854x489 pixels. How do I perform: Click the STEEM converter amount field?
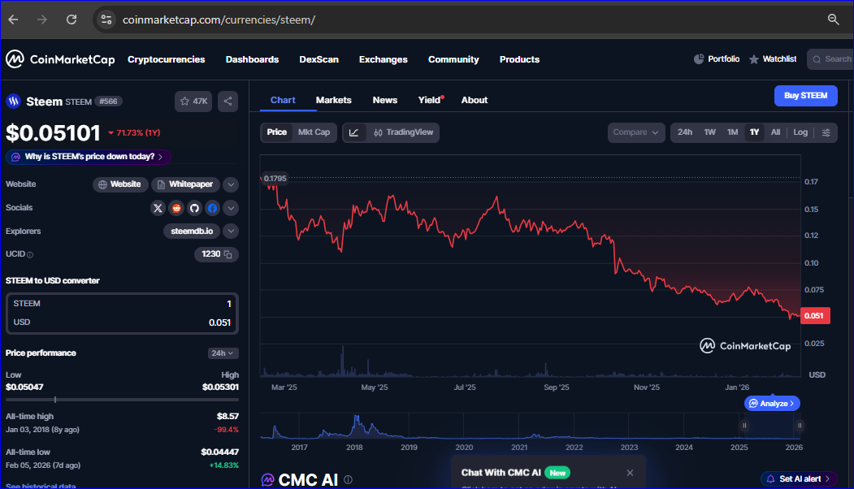pyautogui.click(x=122, y=304)
